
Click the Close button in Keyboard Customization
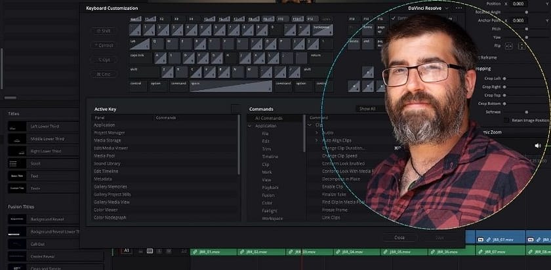click(399, 238)
